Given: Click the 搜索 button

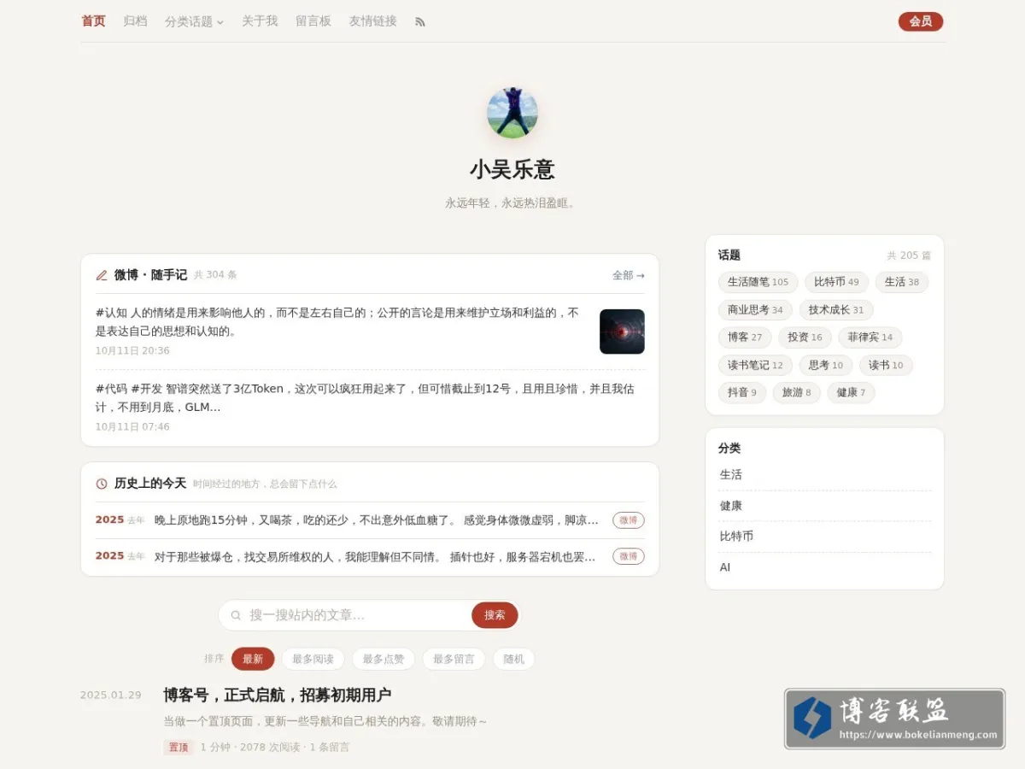Looking at the screenshot, I should tap(495, 615).
